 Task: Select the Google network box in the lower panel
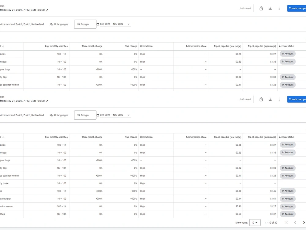pyautogui.click(x=85, y=115)
